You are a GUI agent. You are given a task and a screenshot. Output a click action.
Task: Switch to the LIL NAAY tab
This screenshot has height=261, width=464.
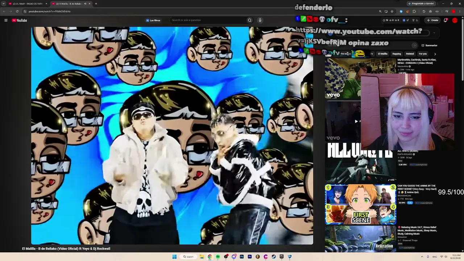click(28, 4)
